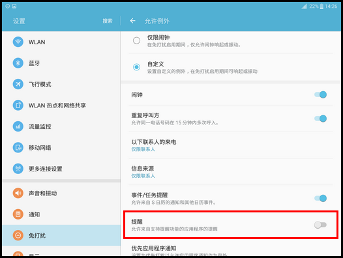Tap the signal strength icon in status bar
The image size is (343, 258).
(x=305, y=7)
